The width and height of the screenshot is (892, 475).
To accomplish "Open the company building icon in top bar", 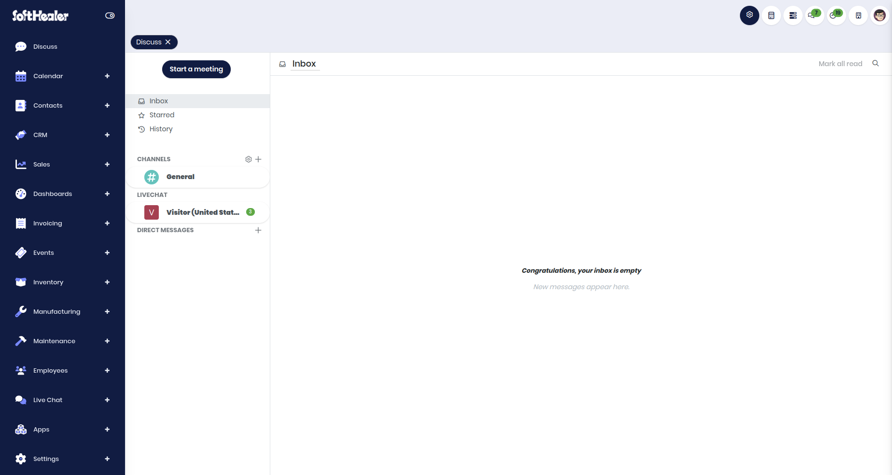I will [x=858, y=15].
